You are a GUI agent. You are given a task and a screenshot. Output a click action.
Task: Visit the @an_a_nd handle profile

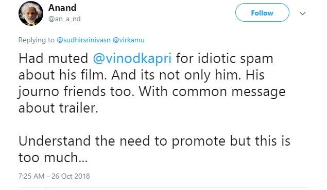(64, 19)
